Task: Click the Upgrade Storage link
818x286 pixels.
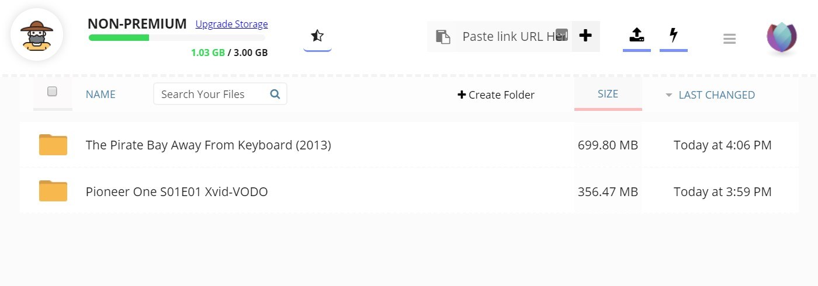Action: tap(231, 24)
